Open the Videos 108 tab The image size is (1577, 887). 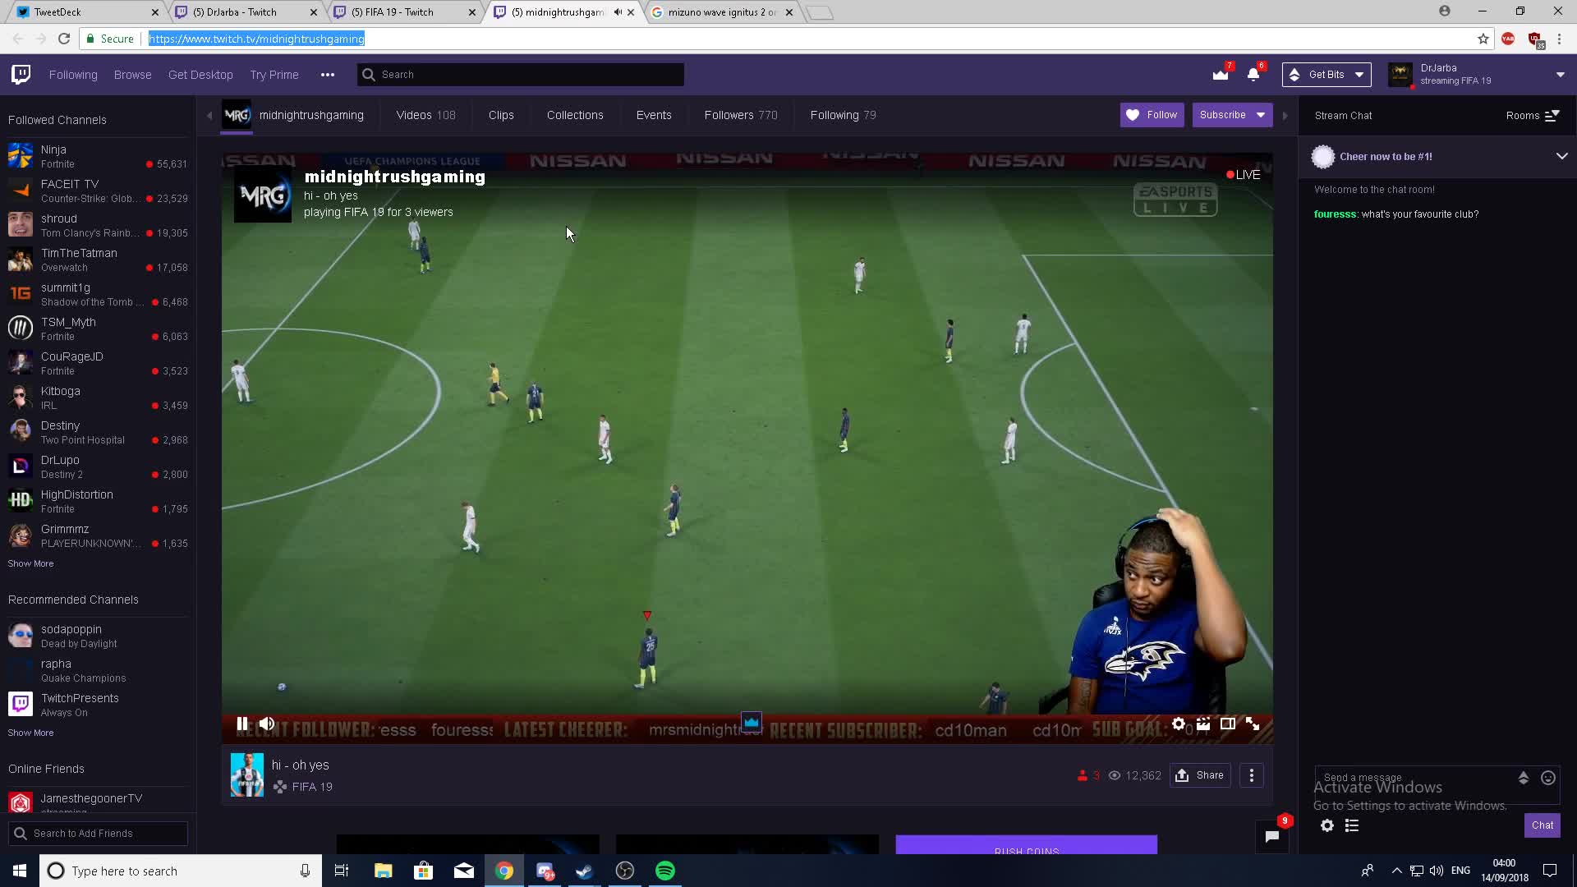(425, 115)
